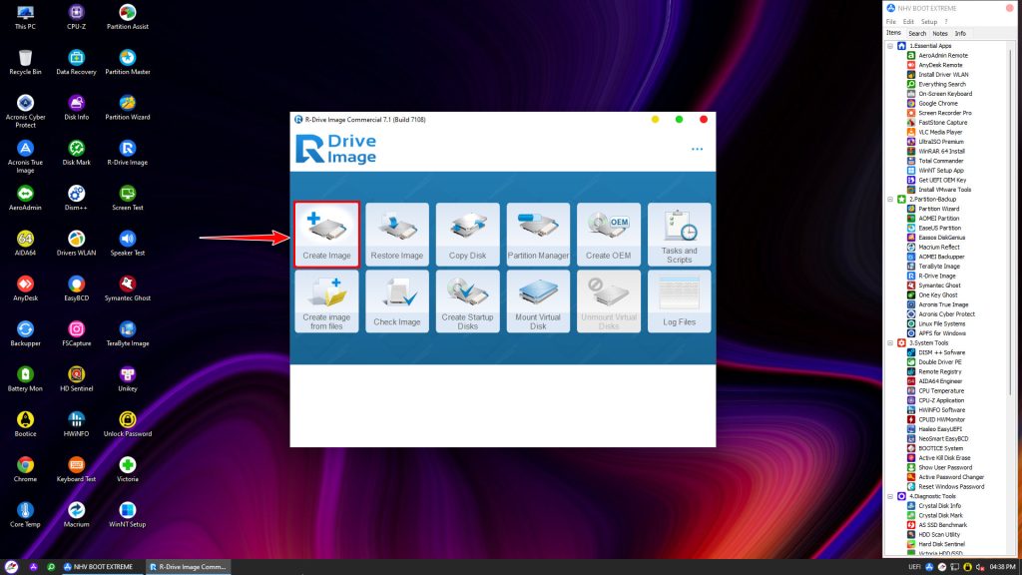Open Bootice desktop icon
This screenshot has height=575, width=1022.
tap(25, 423)
